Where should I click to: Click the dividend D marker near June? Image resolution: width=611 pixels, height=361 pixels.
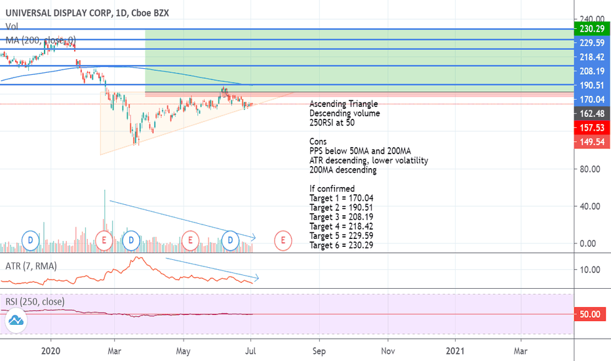pyautogui.click(x=230, y=240)
